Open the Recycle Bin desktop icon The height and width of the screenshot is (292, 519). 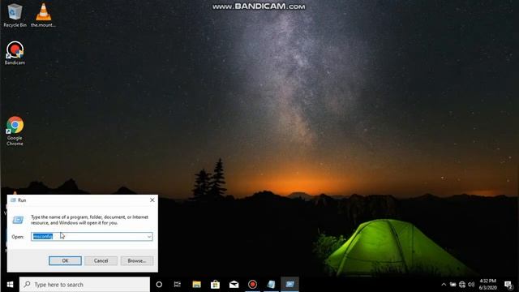15,15
